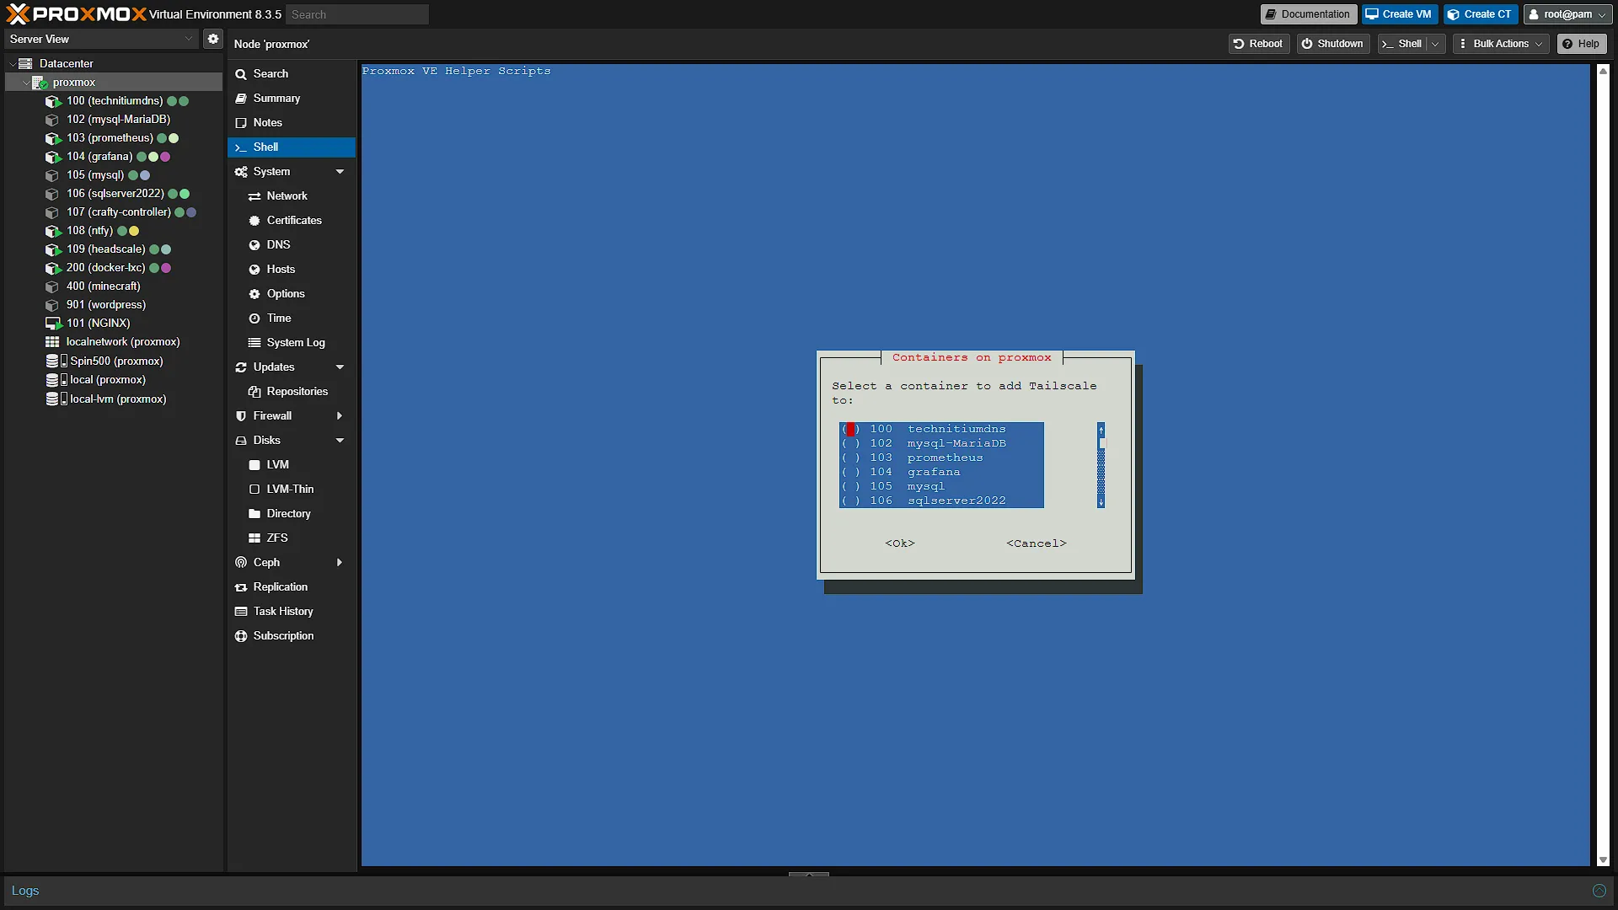Select radio button for 104 grafana

850,473
